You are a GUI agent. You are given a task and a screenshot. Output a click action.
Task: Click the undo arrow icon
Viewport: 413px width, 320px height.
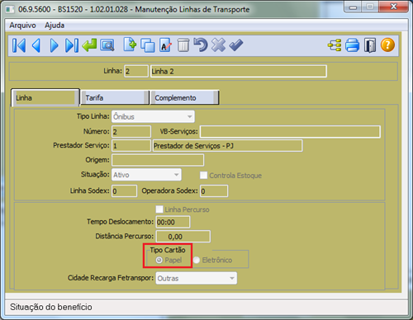pyautogui.click(x=201, y=45)
